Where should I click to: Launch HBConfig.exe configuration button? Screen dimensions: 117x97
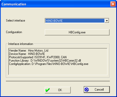pyautogui.click(x=77, y=32)
